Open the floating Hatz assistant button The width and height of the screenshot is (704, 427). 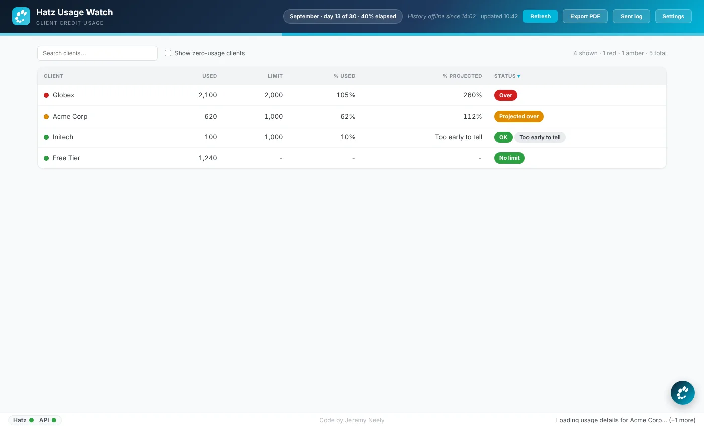click(683, 393)
